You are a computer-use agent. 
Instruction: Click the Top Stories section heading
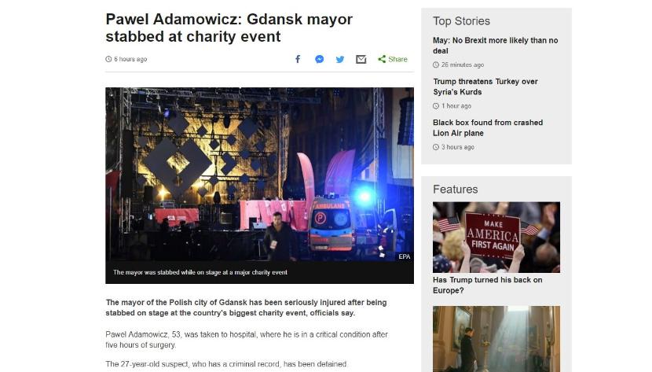coord(462,21)
